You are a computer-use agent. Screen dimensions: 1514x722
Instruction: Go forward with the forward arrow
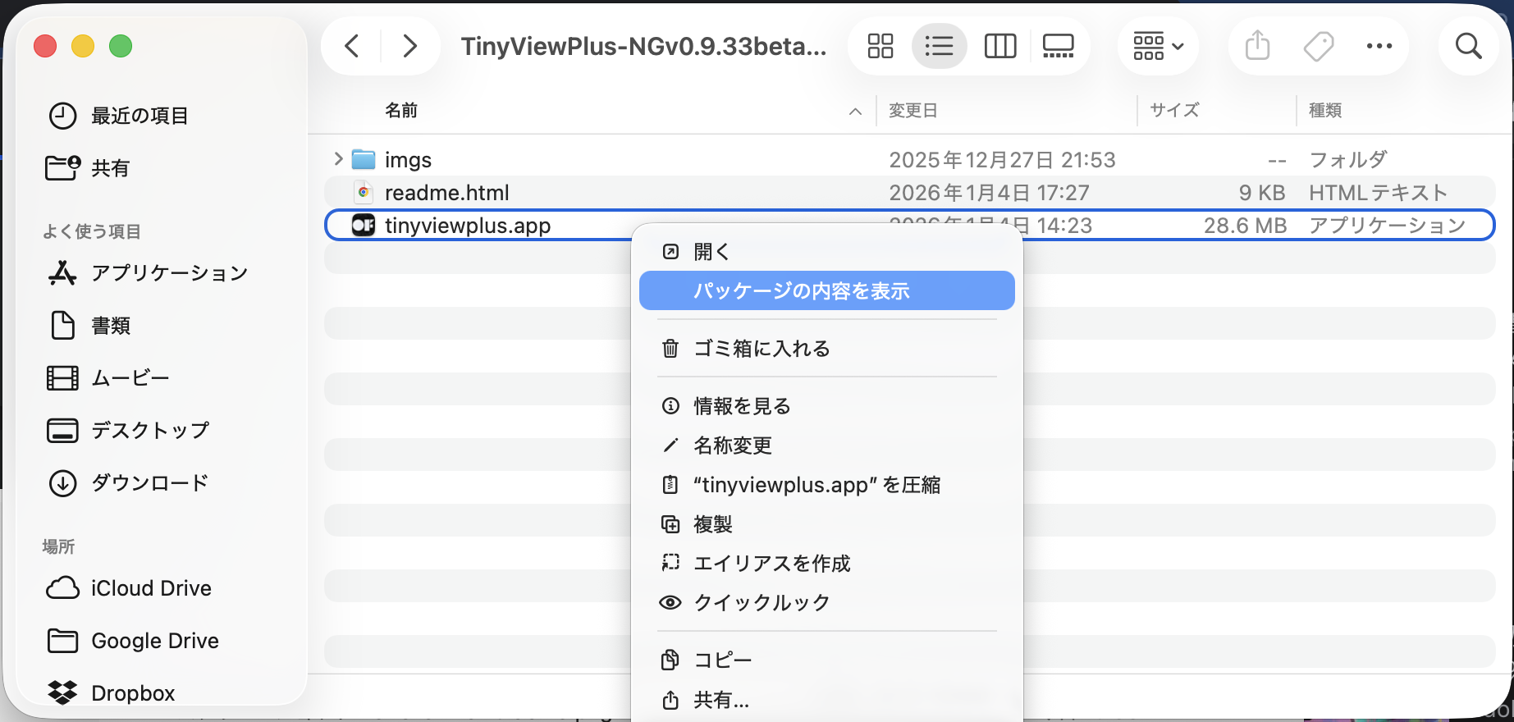click(409, 46)
